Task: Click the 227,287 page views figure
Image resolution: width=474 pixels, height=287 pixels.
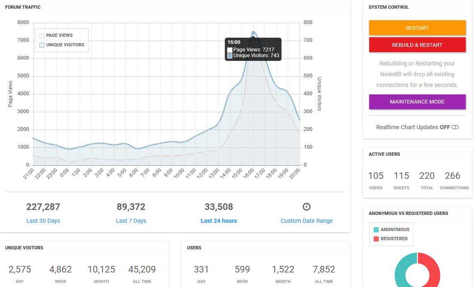Action: 43,207
